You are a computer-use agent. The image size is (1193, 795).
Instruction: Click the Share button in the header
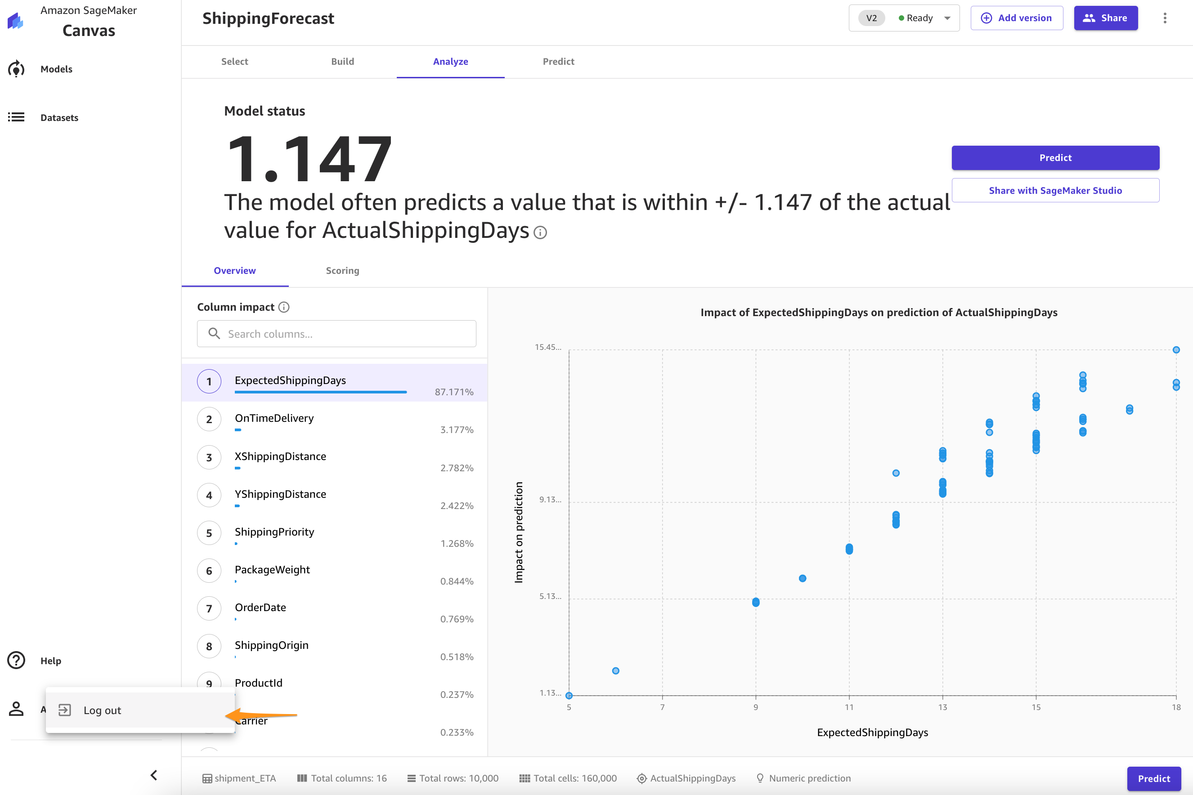click(1106, 18)
